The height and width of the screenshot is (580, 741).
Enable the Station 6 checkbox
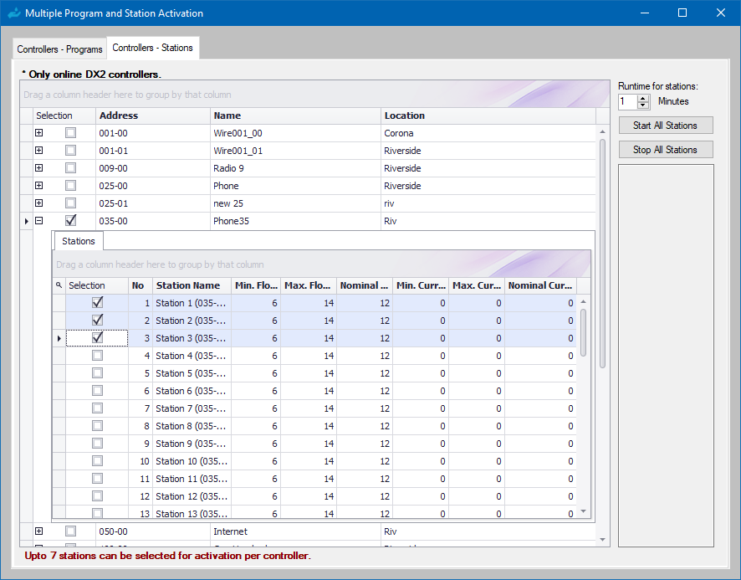97,390
